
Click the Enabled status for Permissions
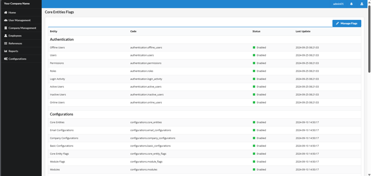click(x=261, y=63)
